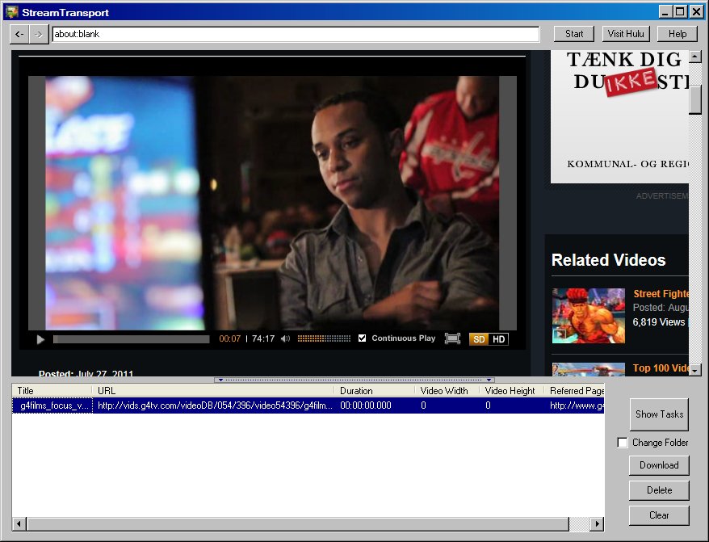Click the video seek progress bar
Viewport: 709px width, 542px height.
coord(131,339)
